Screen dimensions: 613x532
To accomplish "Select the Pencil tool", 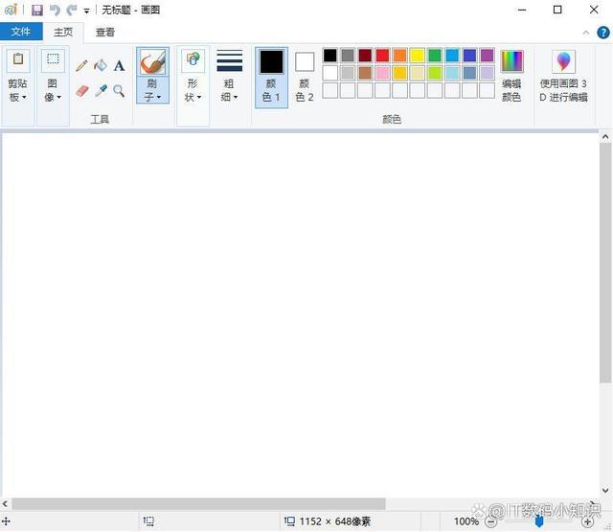I will point(81,65).
